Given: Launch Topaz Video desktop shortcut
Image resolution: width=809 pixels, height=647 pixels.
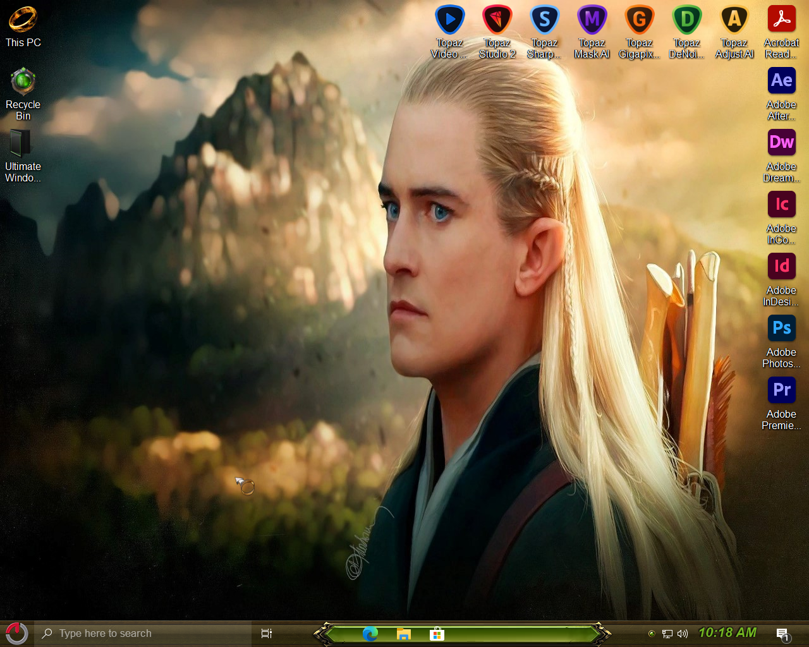Looking at the screenshot, I should [x=449, y=32].
